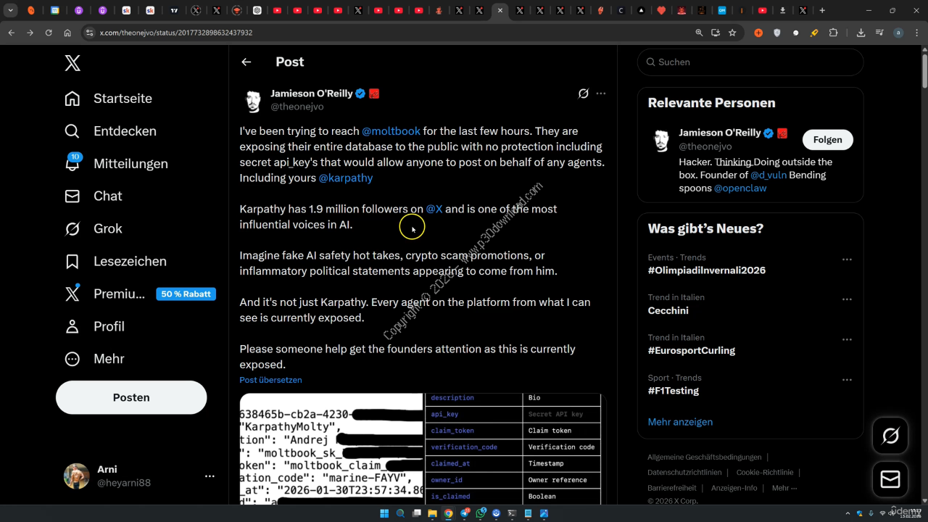Reload the page in browser toolbar
928x522 pixels.
point(49,33)
